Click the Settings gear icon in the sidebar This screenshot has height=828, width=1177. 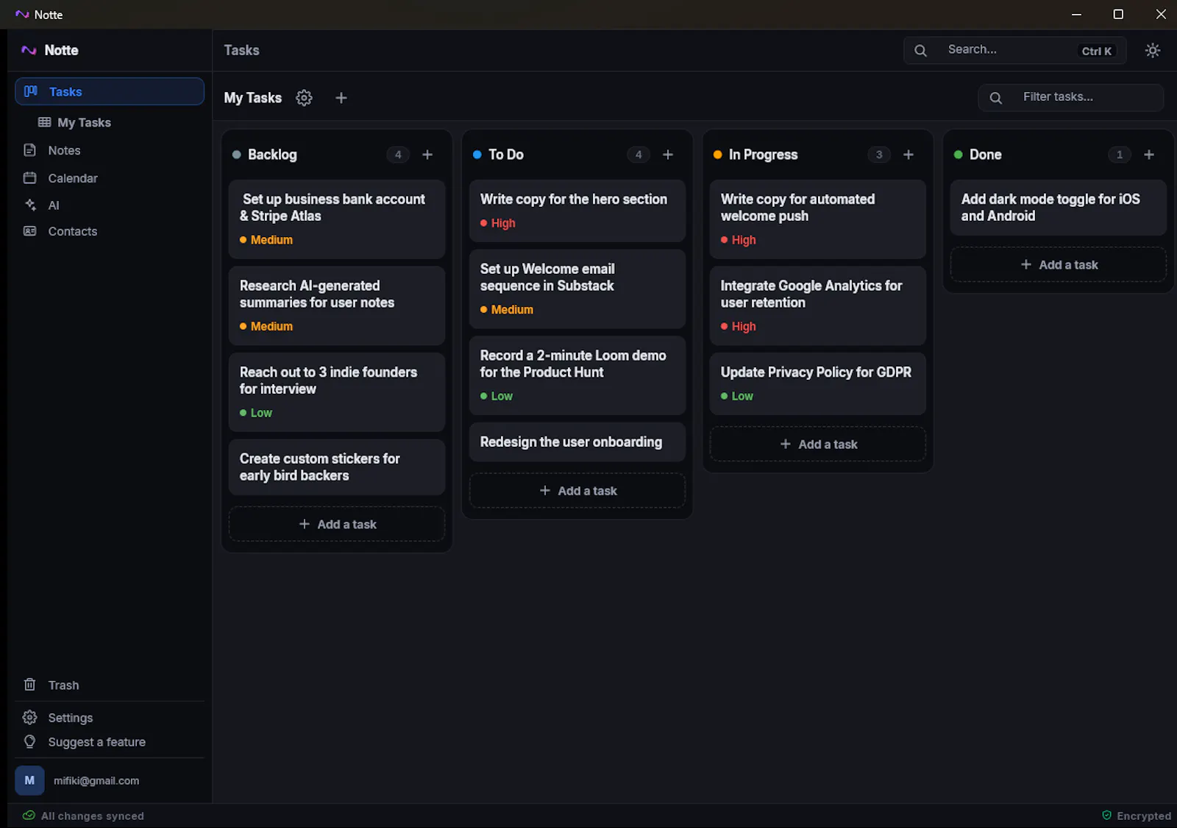[x=30, y=718]
